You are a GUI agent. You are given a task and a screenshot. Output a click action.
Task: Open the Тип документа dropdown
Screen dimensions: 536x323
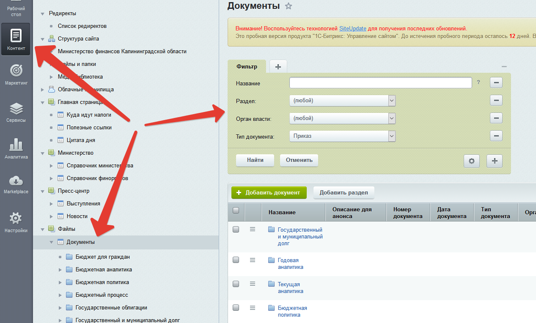tap(342, 136)
